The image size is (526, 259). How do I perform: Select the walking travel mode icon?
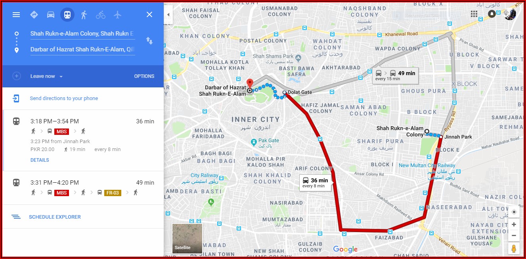84,15
